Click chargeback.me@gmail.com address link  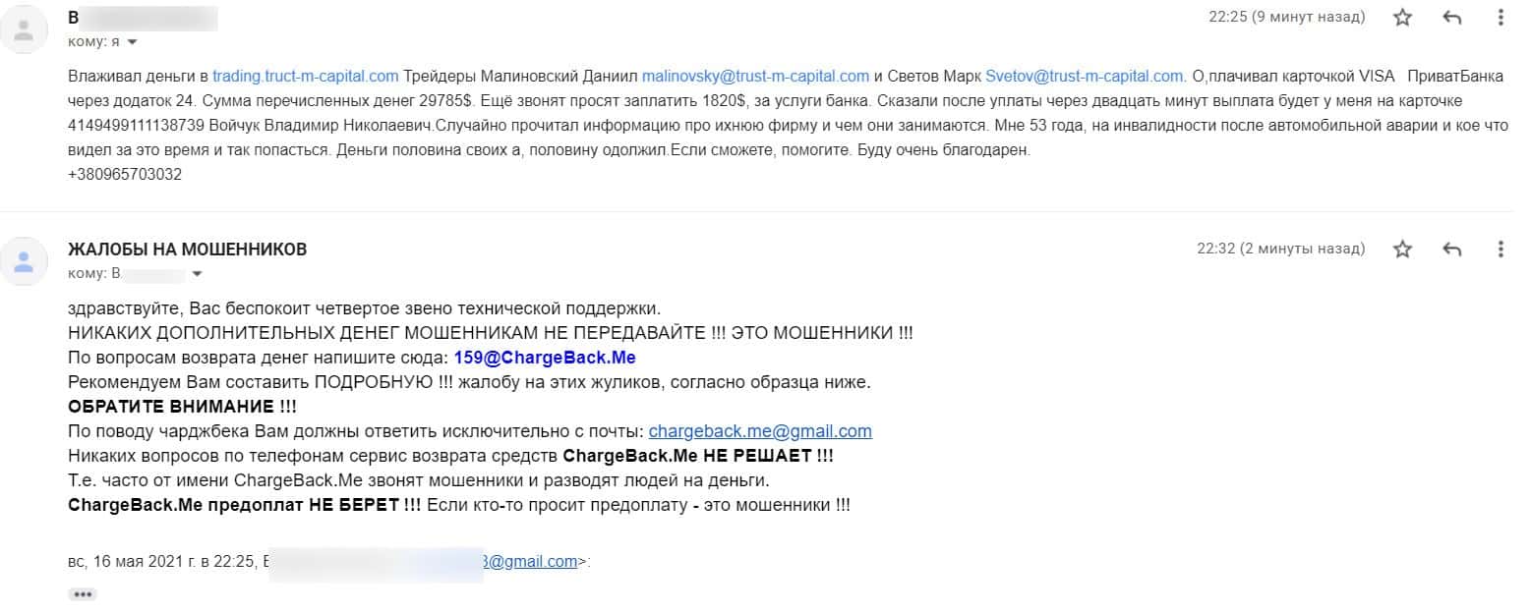click(x=760, y=431)
